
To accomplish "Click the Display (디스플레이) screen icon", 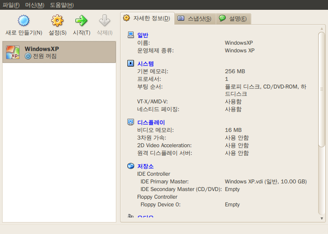I will coord(131,122).
